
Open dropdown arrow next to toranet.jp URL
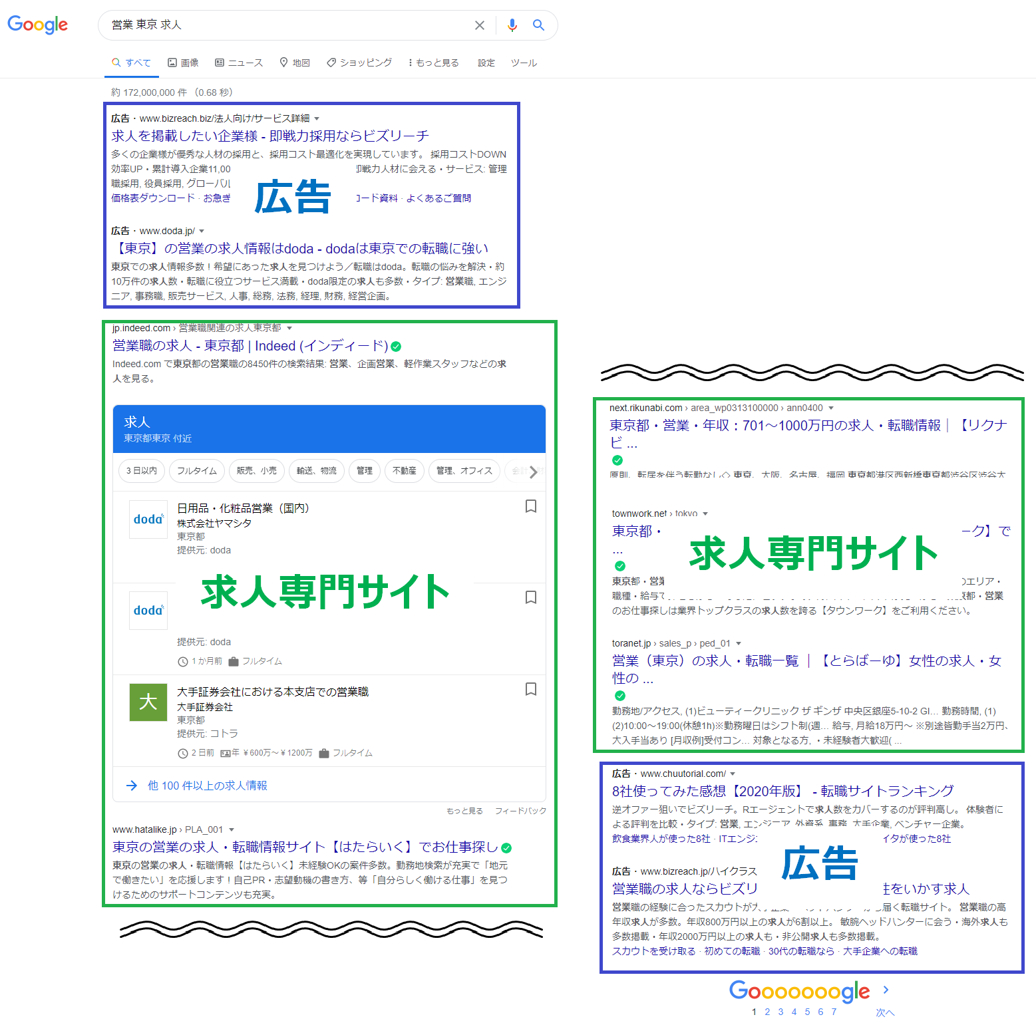[739, 643]
